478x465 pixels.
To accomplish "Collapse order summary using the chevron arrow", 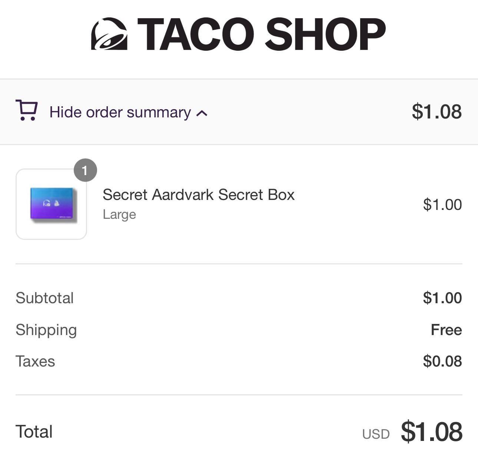I will pos(202,113).
